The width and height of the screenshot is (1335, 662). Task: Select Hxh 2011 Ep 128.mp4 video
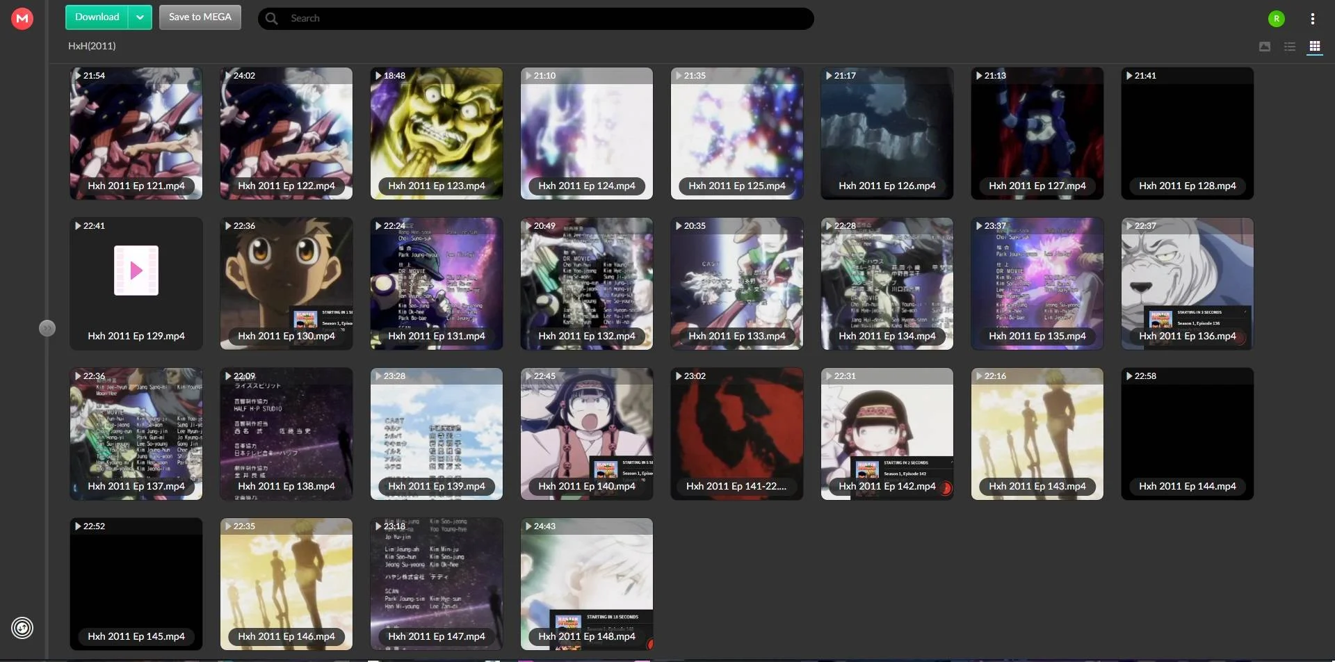[1188, 134]
